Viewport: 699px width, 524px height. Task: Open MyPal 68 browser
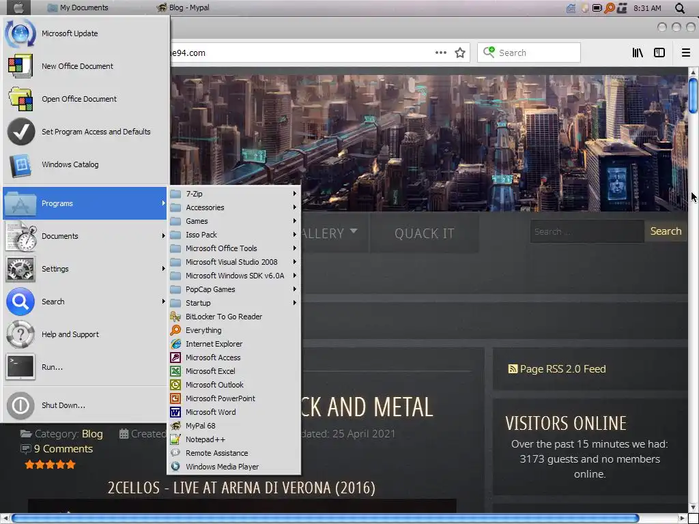(x=234, y=426)
